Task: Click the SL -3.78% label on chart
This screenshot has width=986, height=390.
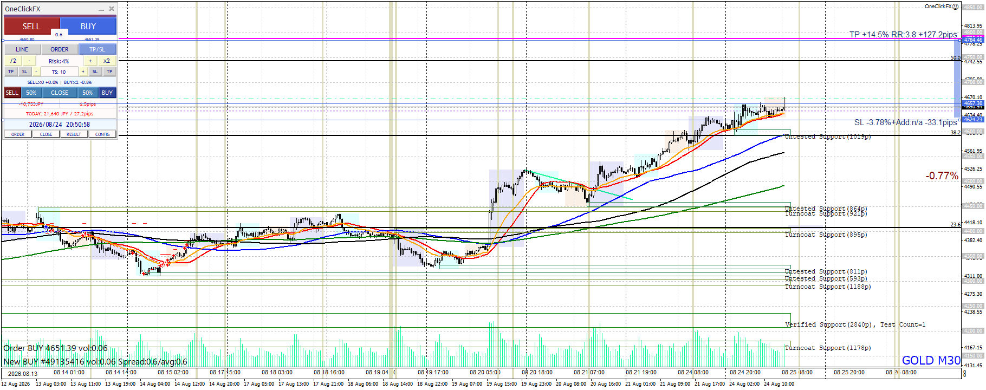Action: tap(906, 122)
